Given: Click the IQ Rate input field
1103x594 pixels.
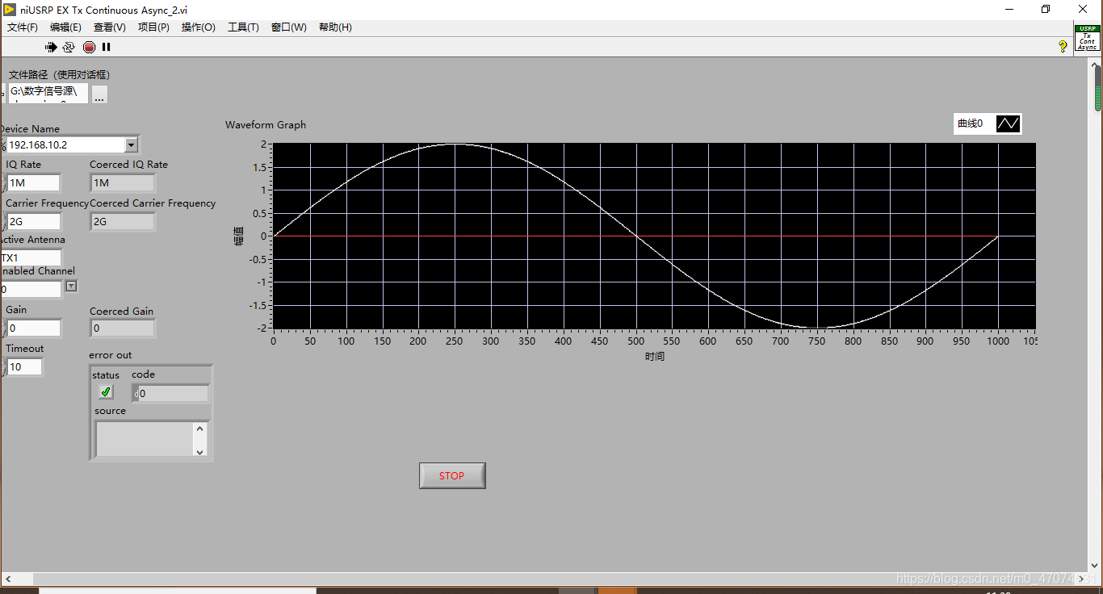Looking at the screenshot, I should (x=33, y=182).
